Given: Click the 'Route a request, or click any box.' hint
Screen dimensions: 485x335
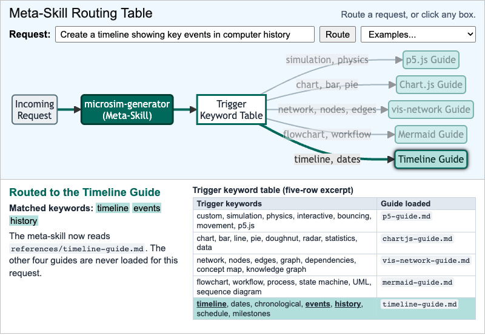Looking at the screenshot, I should [408, 15].
